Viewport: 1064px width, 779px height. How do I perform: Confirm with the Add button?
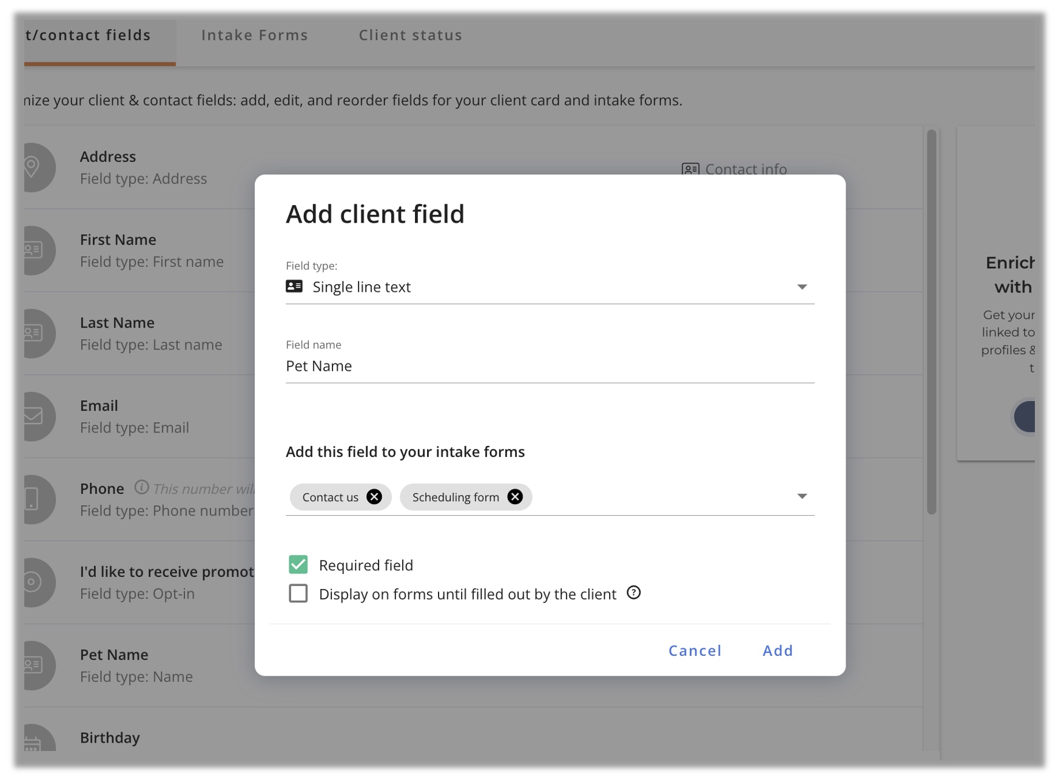(778, 650)
